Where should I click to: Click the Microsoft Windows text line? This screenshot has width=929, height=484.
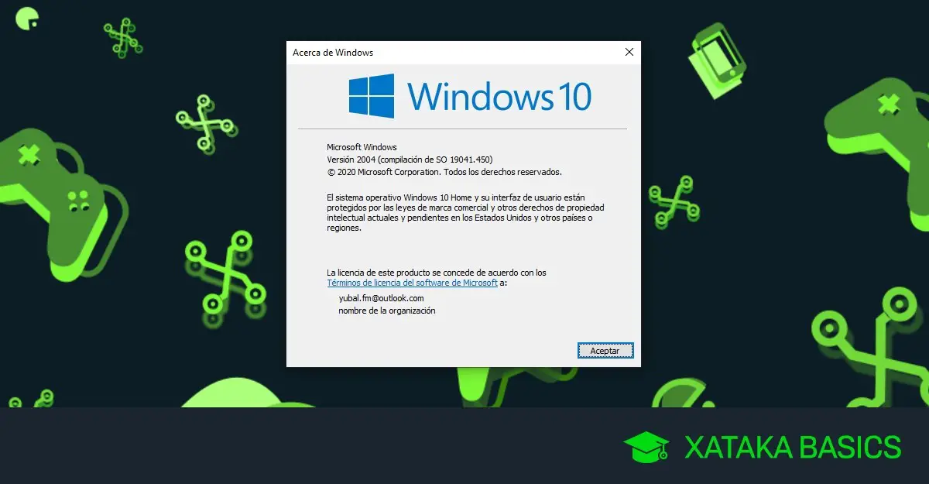click(362, 147)
